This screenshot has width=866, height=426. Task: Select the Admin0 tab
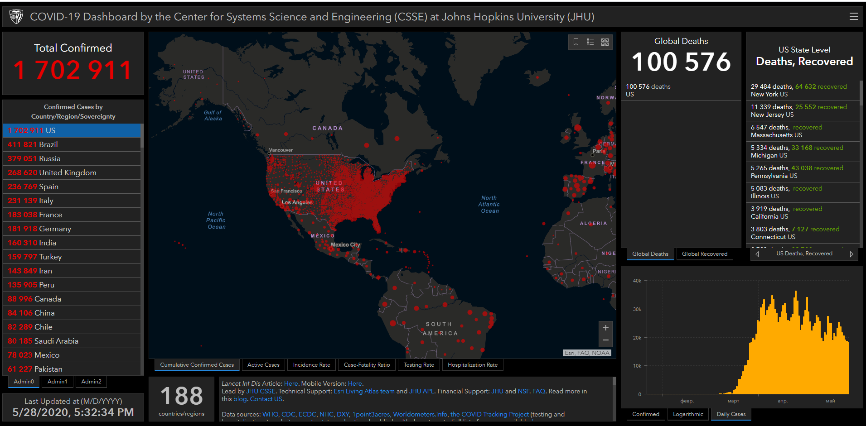click(24, 382)
